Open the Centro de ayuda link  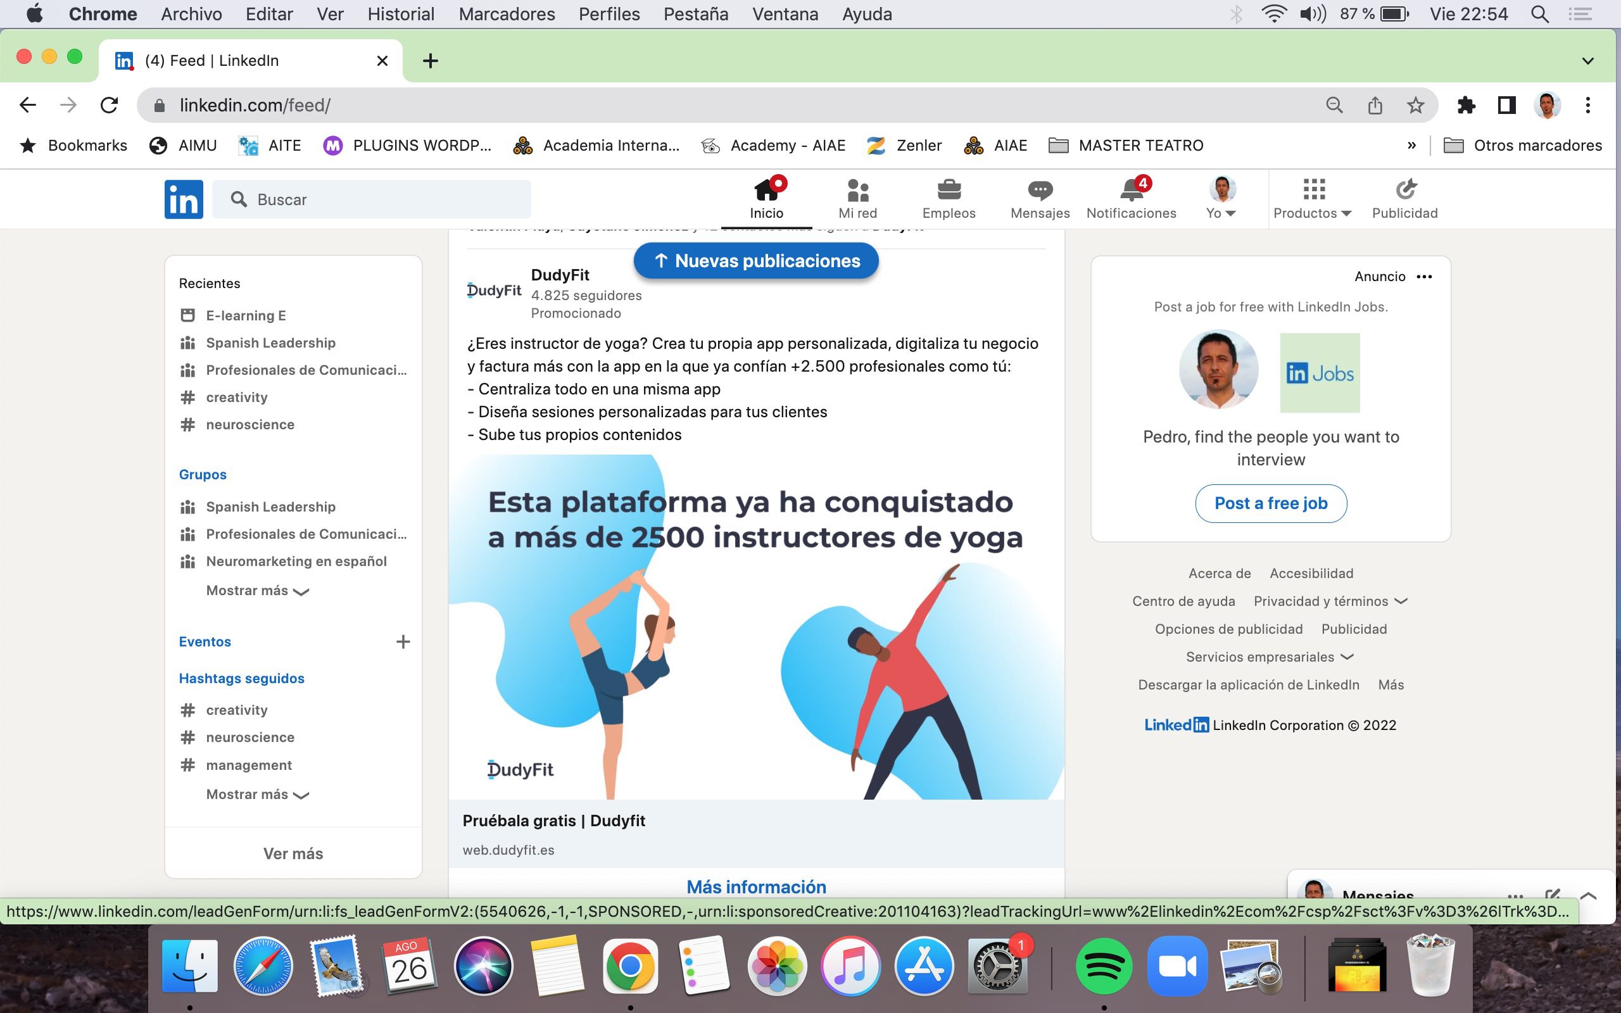click(1183, 601)
